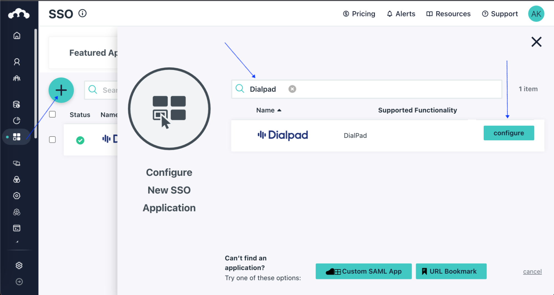
Task: Click the green active status checkmark
Action: [x=80, y=140]
